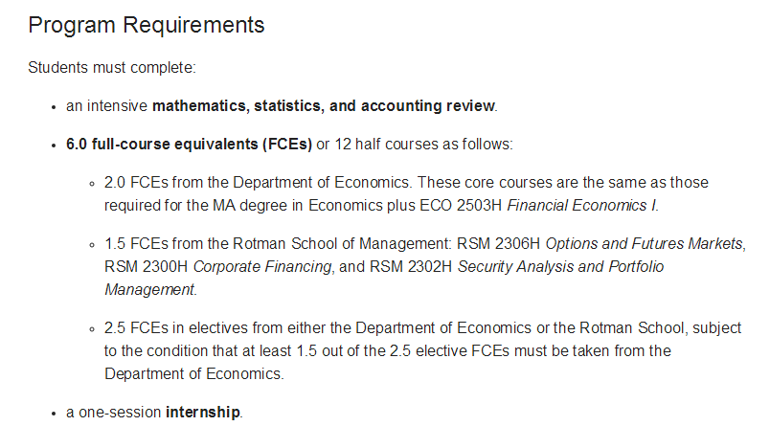
Task: Click '2.0 FCEs from the Department of Economics'
Action: point(257,183)
